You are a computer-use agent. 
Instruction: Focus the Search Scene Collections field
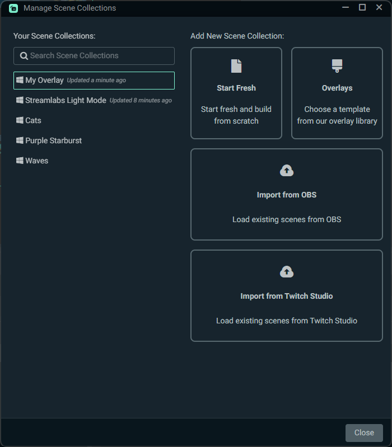(94, 56)
